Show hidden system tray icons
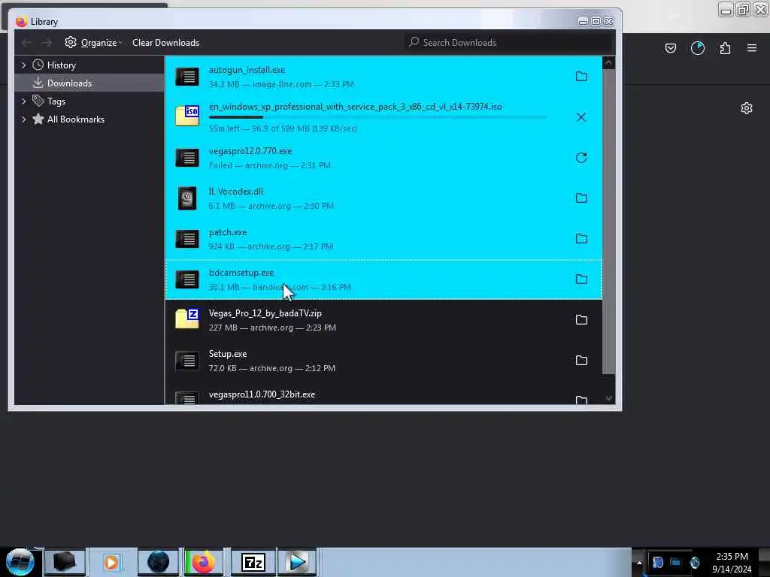This screenshot has width=770, height=577. [639, 563]
